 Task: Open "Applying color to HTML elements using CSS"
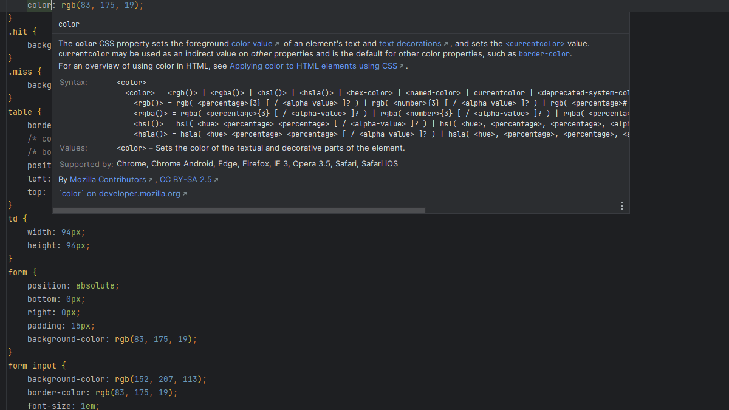point(313,66)
